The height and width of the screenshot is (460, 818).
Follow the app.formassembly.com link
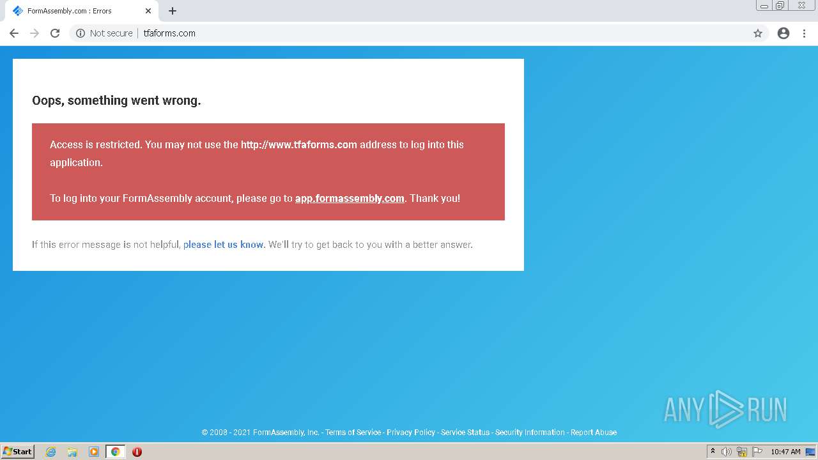tap(350, 198)
